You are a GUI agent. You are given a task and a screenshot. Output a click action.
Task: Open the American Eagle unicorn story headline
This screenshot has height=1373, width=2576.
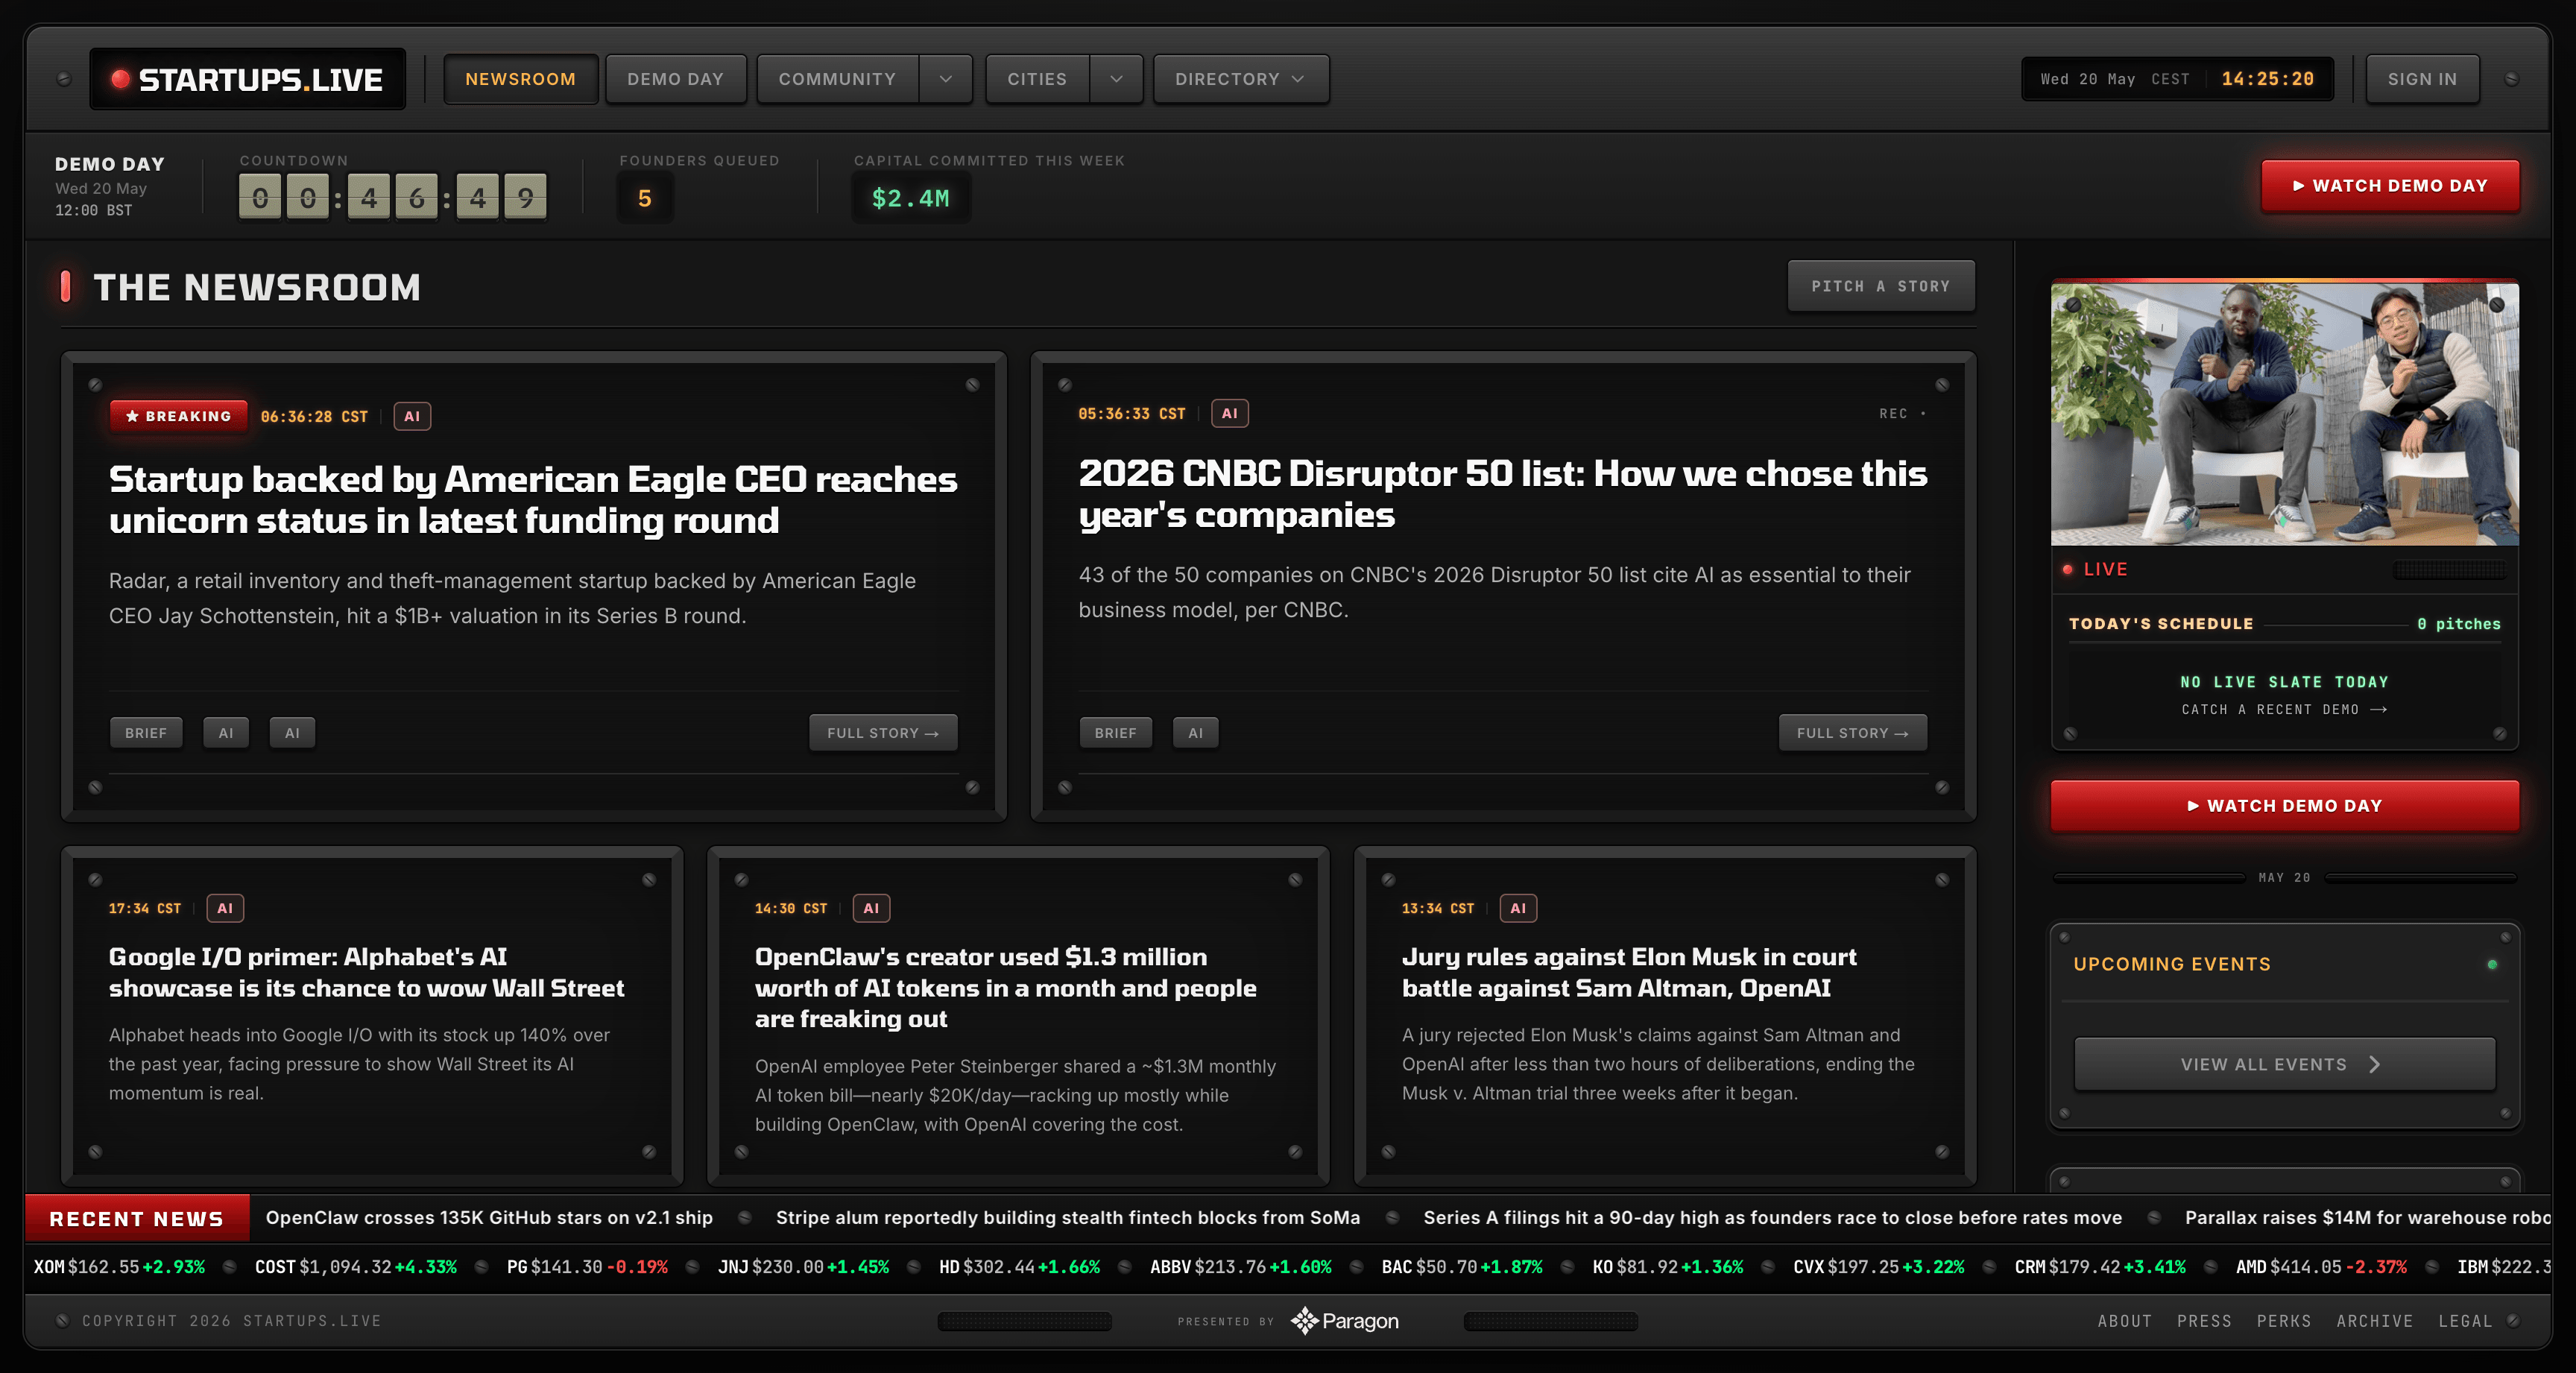[533, 500]
